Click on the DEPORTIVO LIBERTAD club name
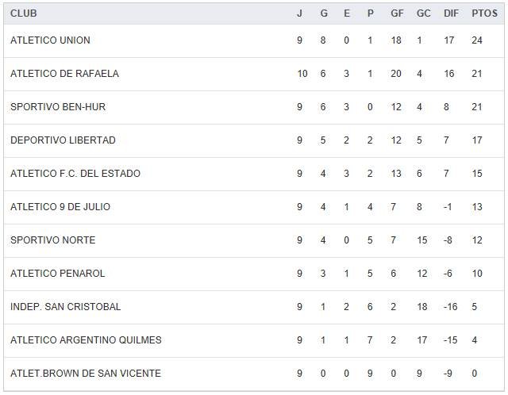 click(x=63, y=140)
